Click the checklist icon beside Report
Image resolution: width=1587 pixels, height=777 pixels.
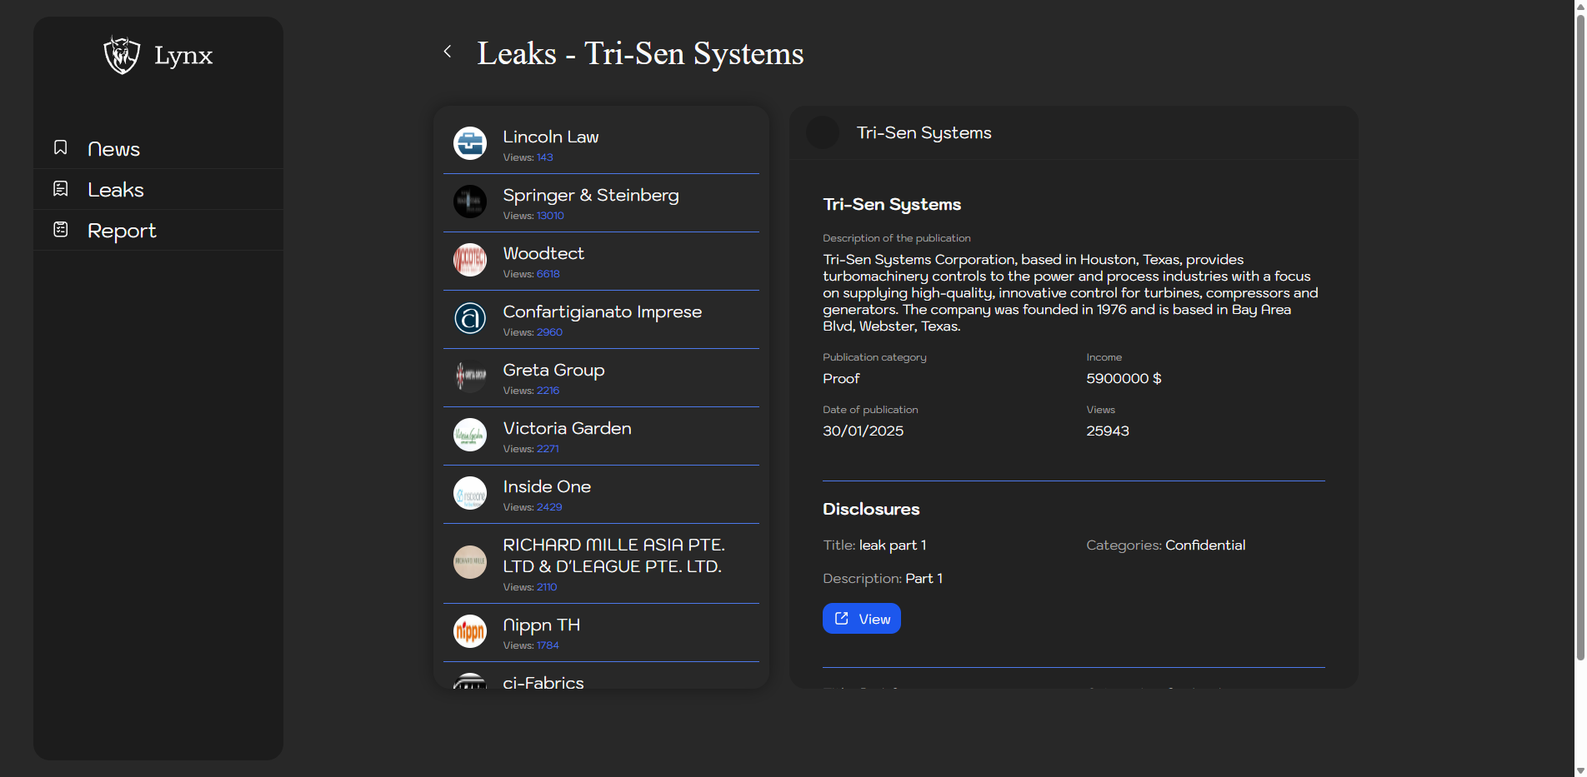click(x=61, y=229)
